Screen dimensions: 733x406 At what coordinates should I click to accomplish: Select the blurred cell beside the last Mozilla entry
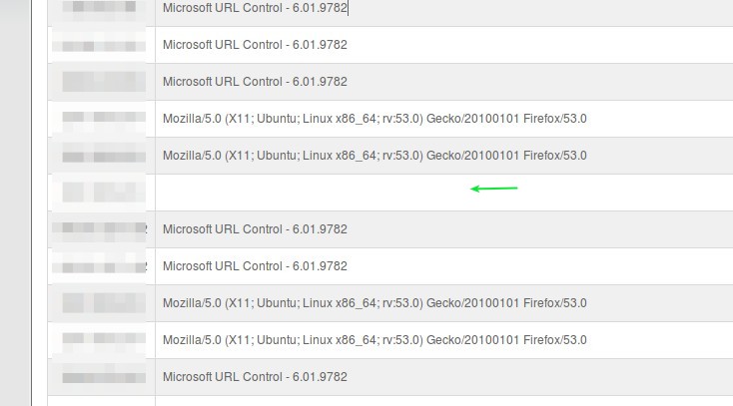[x=102, y=340]
